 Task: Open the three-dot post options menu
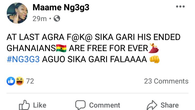[180, 6]
